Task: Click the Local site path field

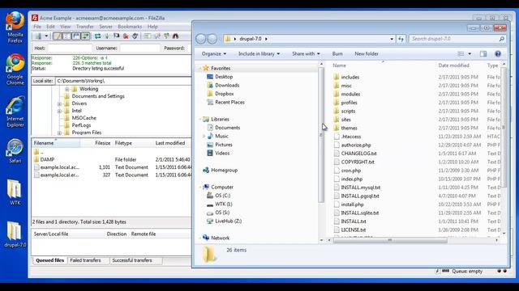Action: coord(123,81)
